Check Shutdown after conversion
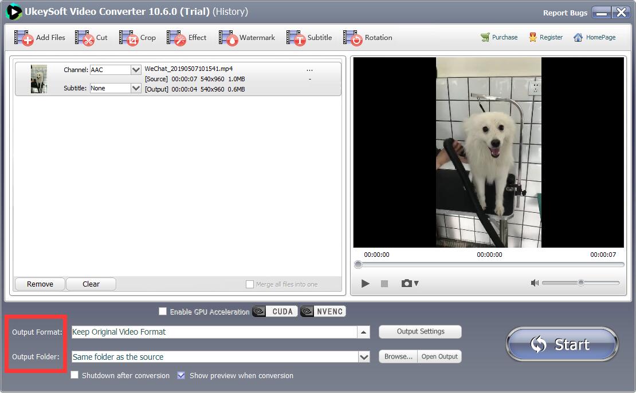Viewport: 636px width, 393px height. 74,375
